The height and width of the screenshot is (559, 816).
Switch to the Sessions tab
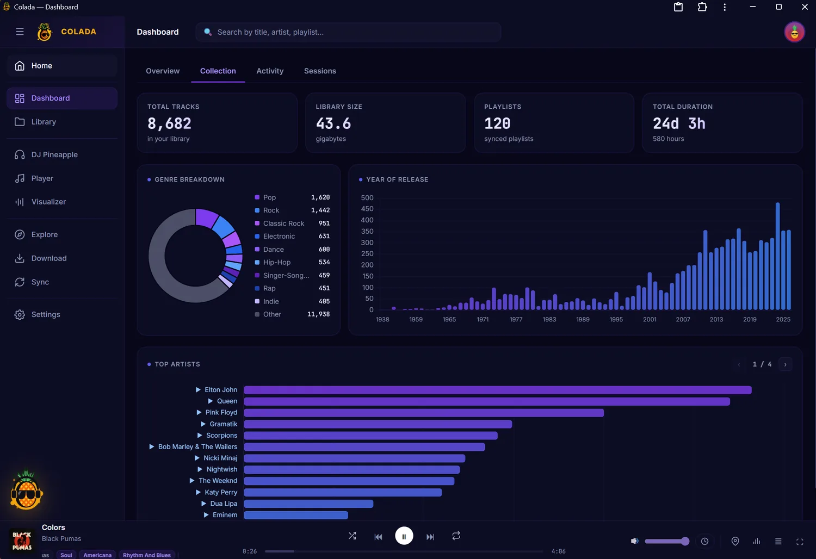pyautogui.click(x=320, y=71)
